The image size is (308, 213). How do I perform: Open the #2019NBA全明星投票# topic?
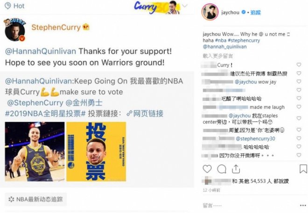pyautogui.click(x=45, y=114)
